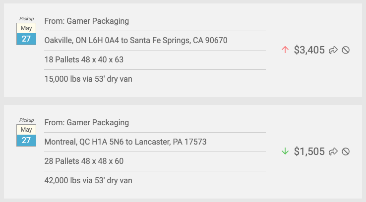Click From: Gamer Packaging in second card
The image size is (366, 202).
point(87,123)
